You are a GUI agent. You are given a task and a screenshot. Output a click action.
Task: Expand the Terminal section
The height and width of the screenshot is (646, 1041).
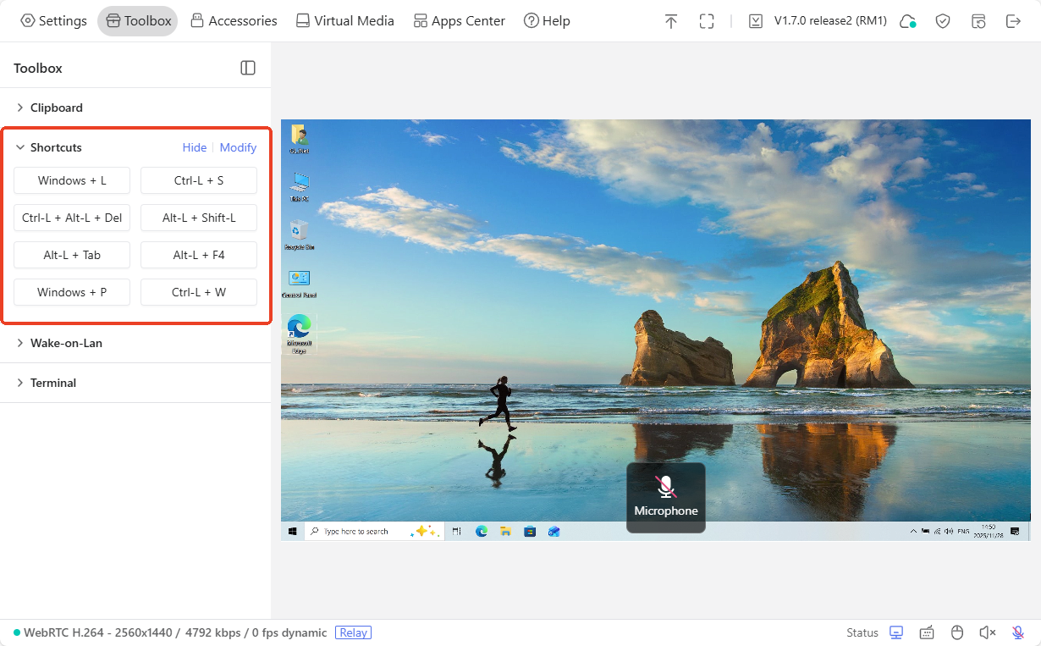pos(54,383)
